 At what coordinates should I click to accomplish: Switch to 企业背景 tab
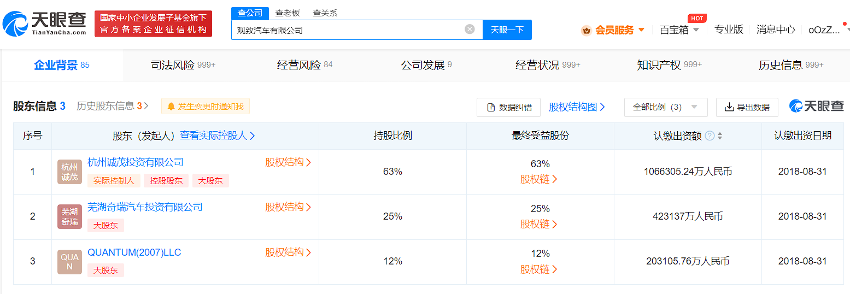(x=62, y=66)
